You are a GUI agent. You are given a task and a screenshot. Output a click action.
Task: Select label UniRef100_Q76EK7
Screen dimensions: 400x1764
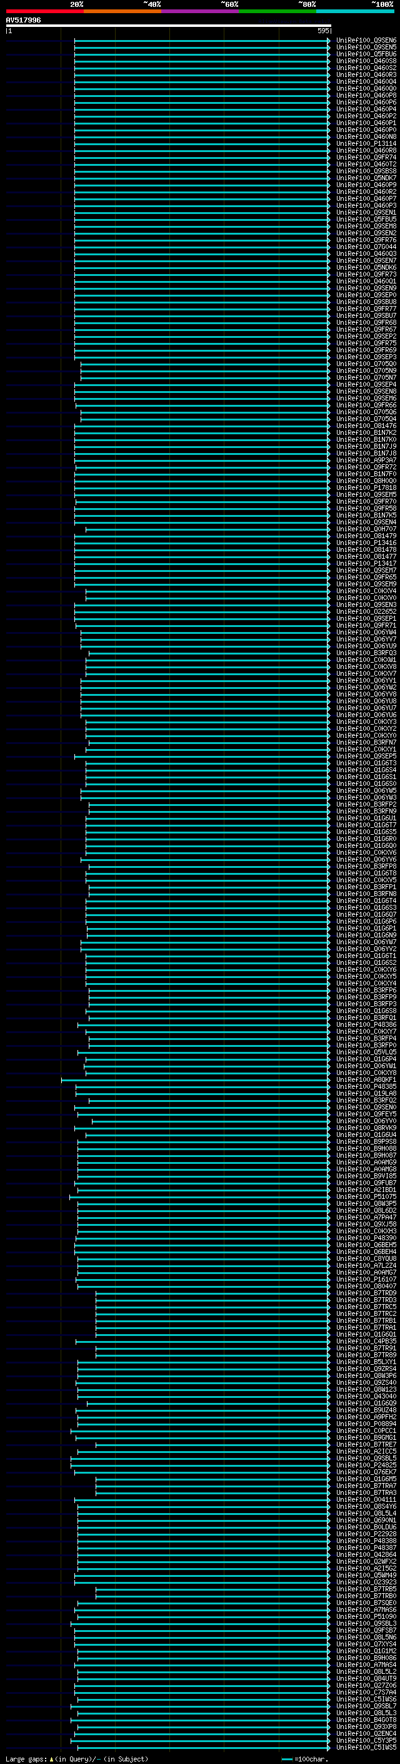366,1473
